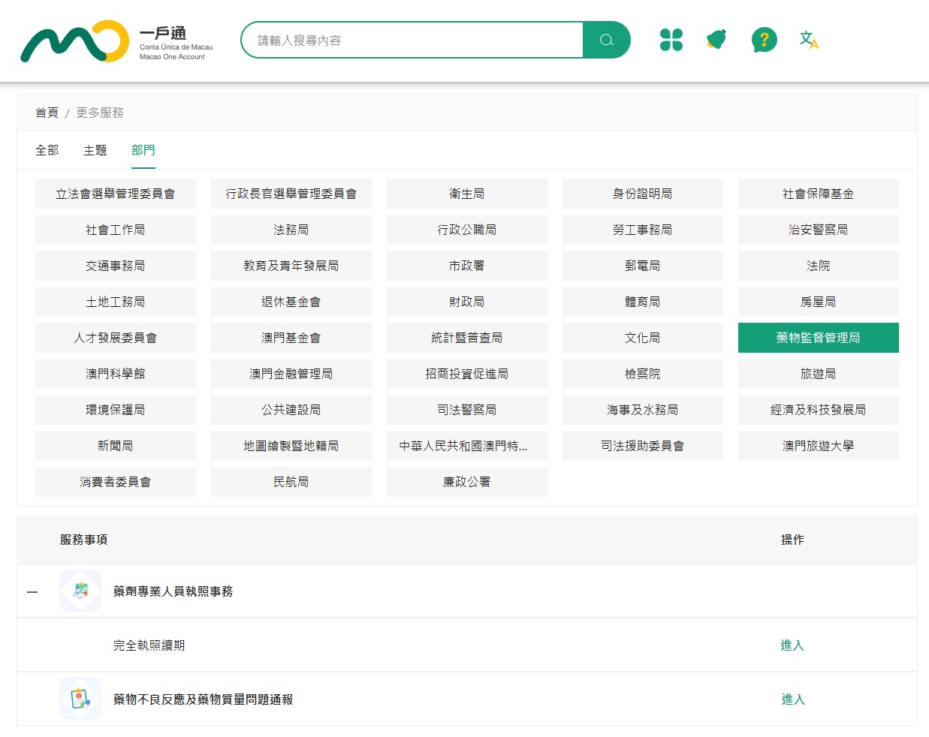Select the 澳門金融管理局 department
The width and height of the screenshot is (929, 737).
coord(291,374)
